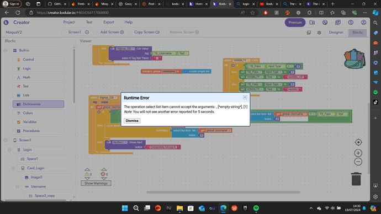Open the library stack icon in header
Screen dimensions: 381x214
coord(338,22)
